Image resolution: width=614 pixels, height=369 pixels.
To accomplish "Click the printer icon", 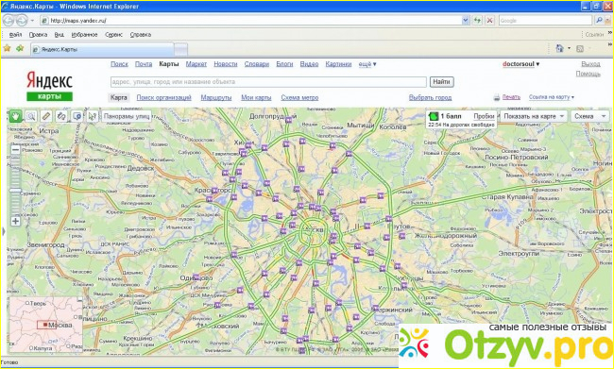I will [497, 97].
